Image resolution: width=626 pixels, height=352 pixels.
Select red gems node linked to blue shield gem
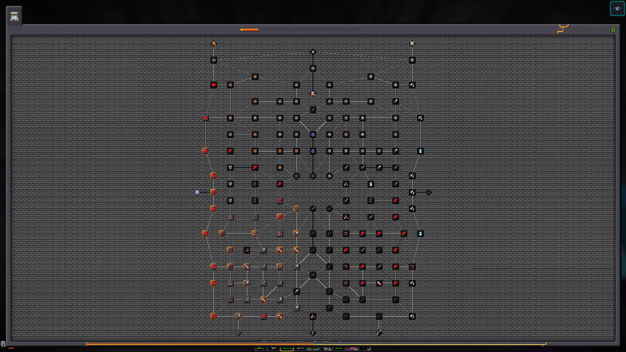tap(214, 192)
